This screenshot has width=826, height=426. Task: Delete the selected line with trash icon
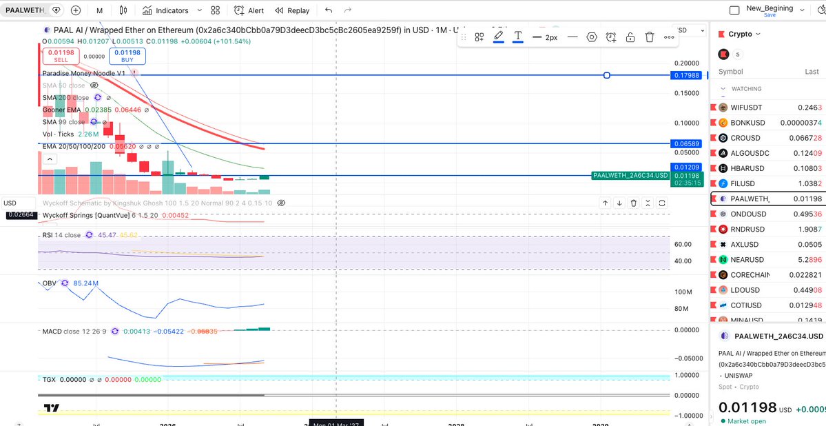tap(650, 37)
